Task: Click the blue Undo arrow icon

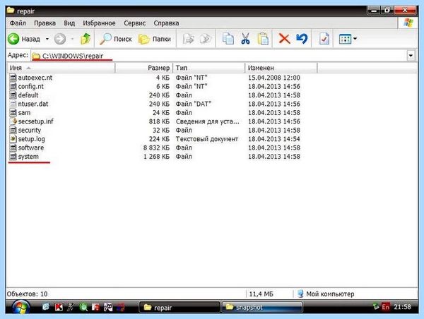Action: (302, 38)
